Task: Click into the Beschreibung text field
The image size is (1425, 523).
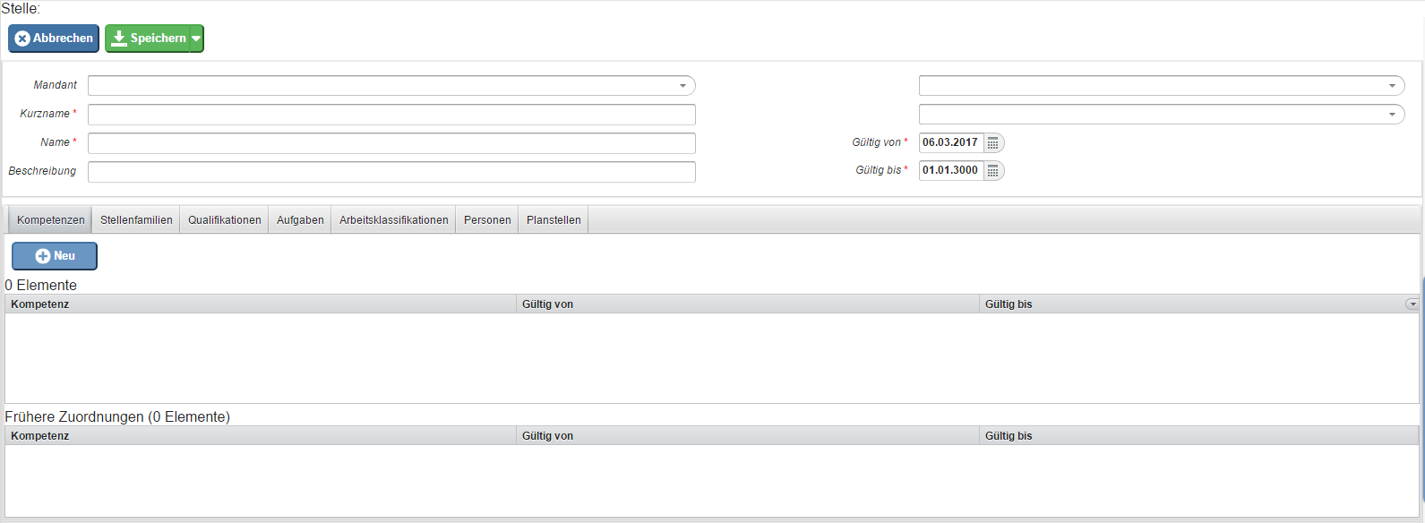Action: [x=391, y=172]
